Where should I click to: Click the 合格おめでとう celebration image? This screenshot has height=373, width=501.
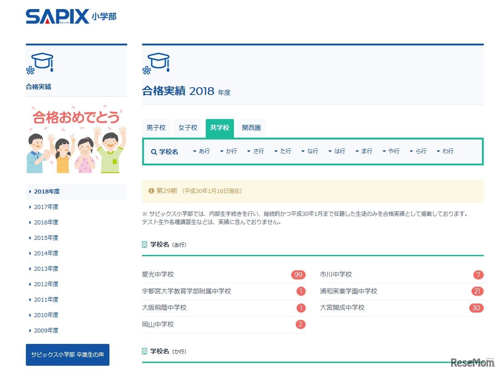[x=76, y=136]
